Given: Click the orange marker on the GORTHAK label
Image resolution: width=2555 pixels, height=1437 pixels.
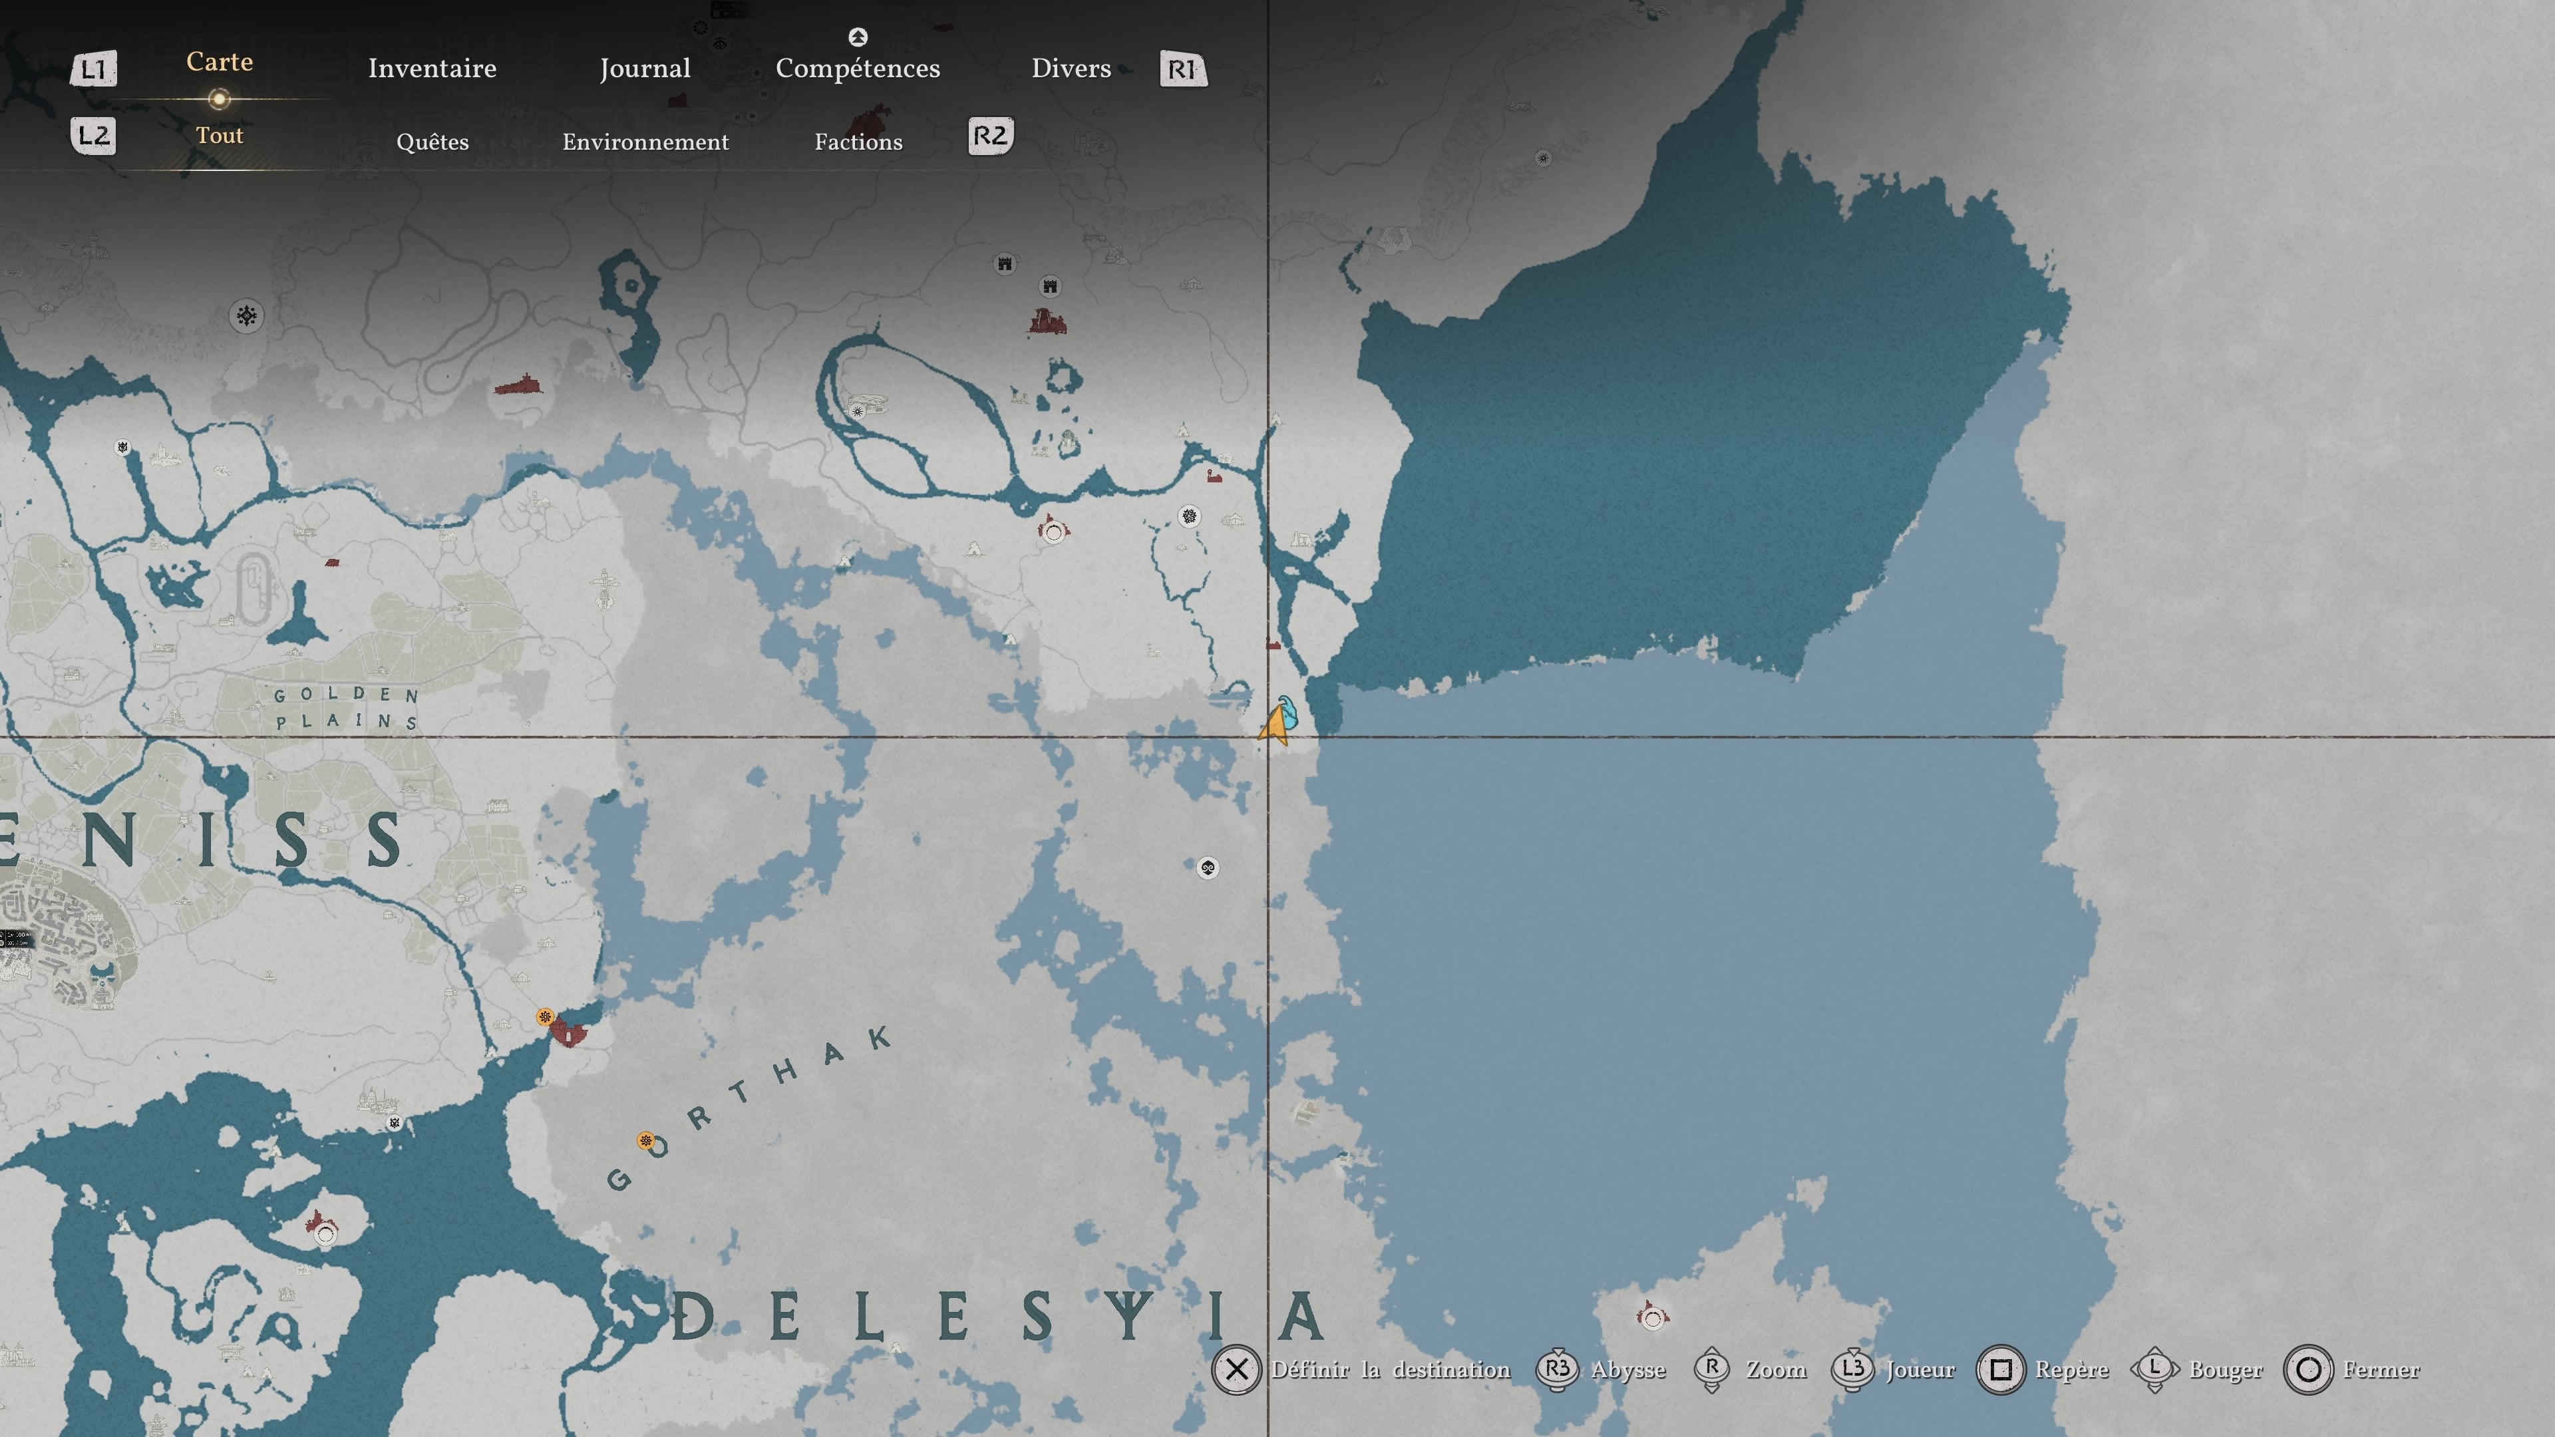Looking at the screenshot, I should [x=645, y=1140].
